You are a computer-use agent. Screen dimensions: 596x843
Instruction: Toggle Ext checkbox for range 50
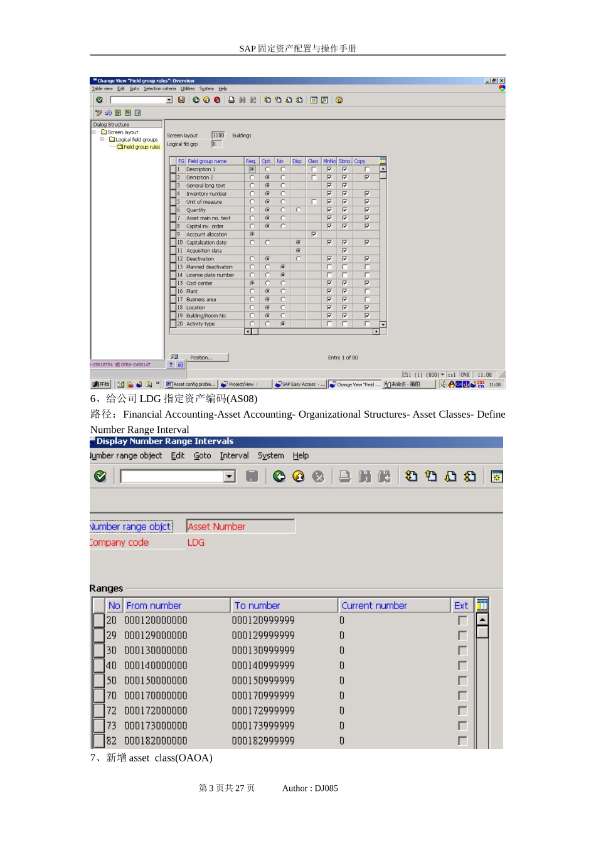(463, 681)
